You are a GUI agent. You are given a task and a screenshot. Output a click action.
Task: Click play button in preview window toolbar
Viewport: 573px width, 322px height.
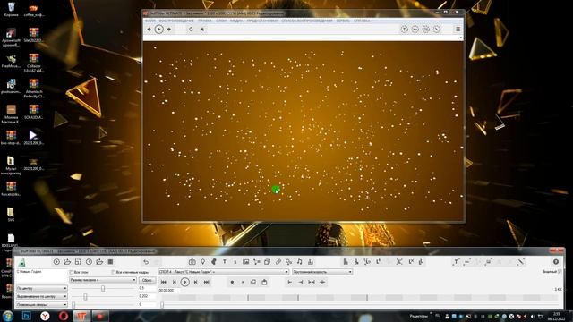159,30
